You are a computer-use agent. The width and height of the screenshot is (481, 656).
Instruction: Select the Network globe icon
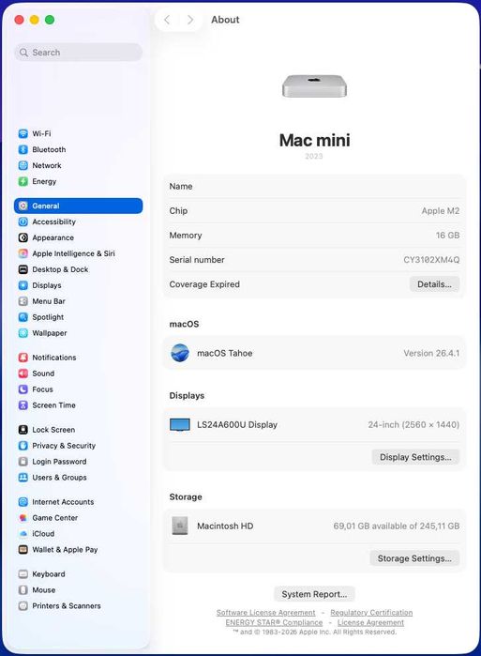pyautogui.click(x=23, y=165)
